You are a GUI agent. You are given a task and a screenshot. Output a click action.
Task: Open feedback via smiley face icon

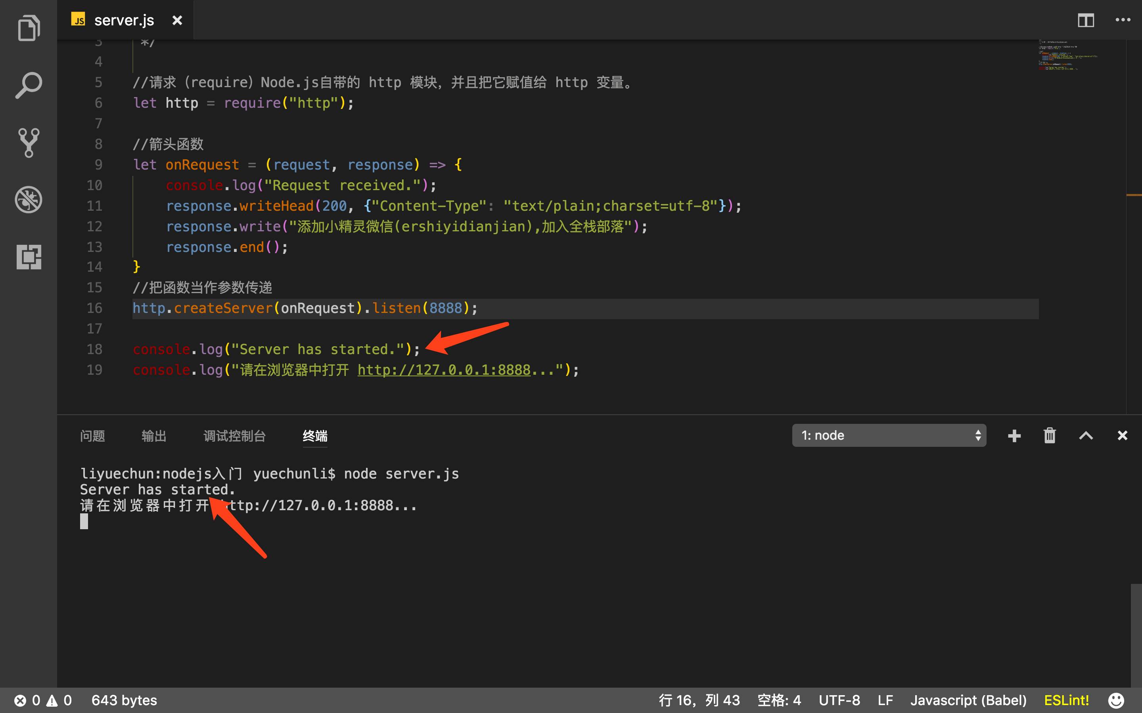pos(1115,700)
